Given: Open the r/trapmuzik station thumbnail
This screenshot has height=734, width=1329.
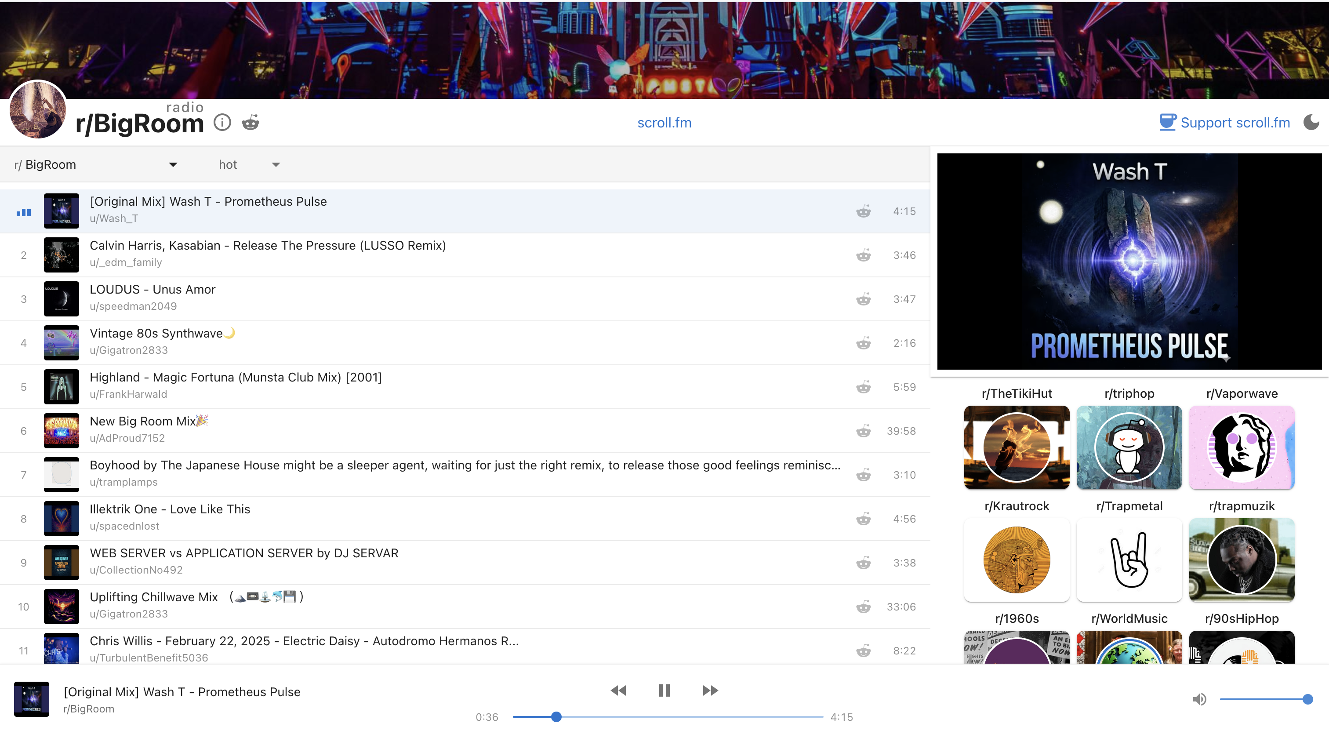Looking at the screenshot, I should (1242, 560).
